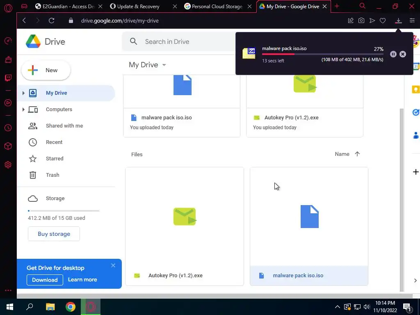Click Learn more link

pos(82,280)
